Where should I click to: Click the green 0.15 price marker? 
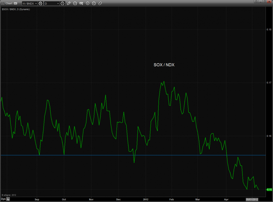[269, 189]
